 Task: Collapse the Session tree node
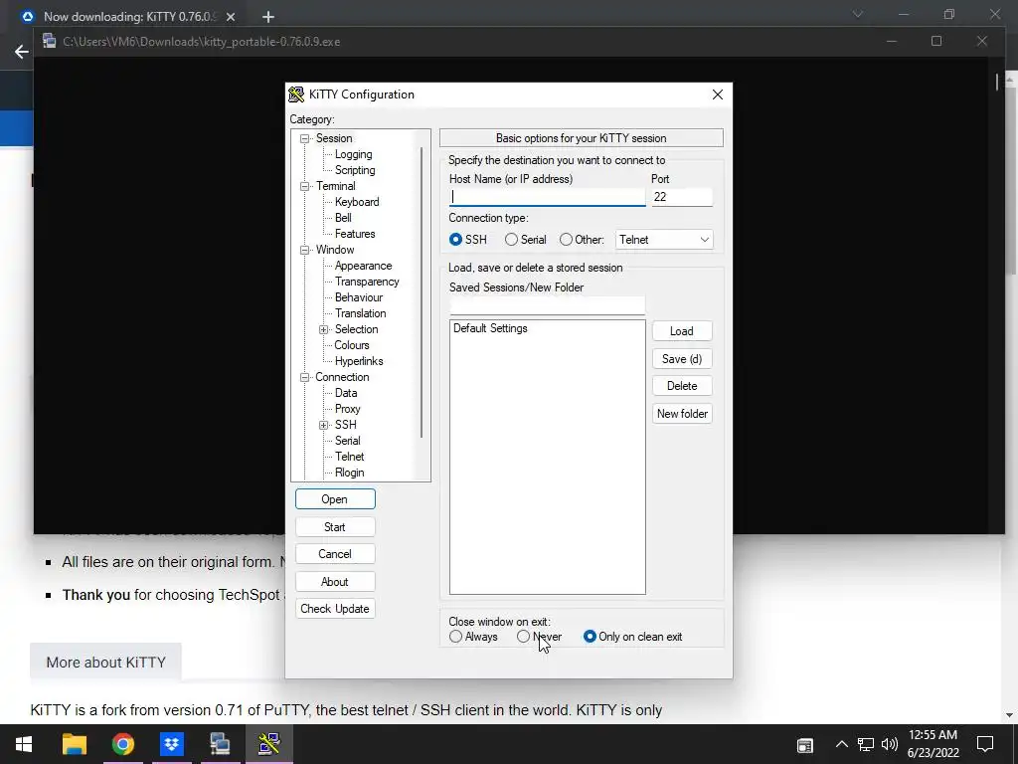coord(304,139)
